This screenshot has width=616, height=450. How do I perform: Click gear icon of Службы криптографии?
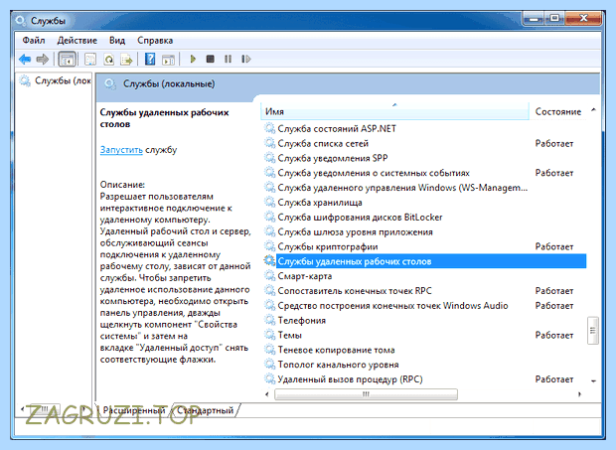coord(269,246)
